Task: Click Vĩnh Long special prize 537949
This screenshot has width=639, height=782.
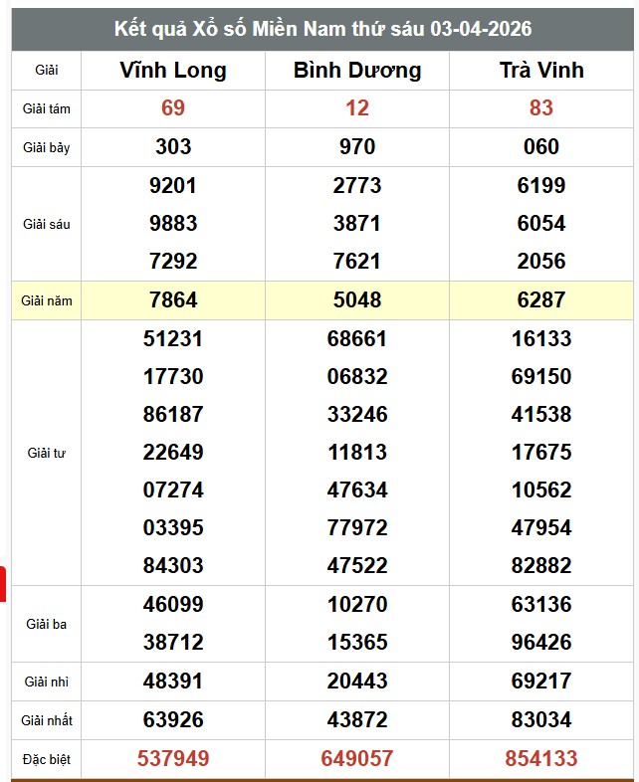Action: (173, 759)
